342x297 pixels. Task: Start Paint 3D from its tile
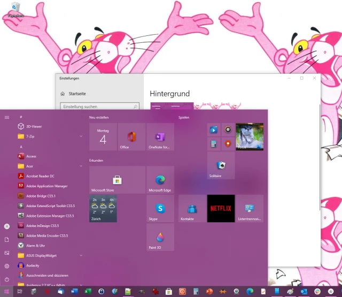pos(160,237)
